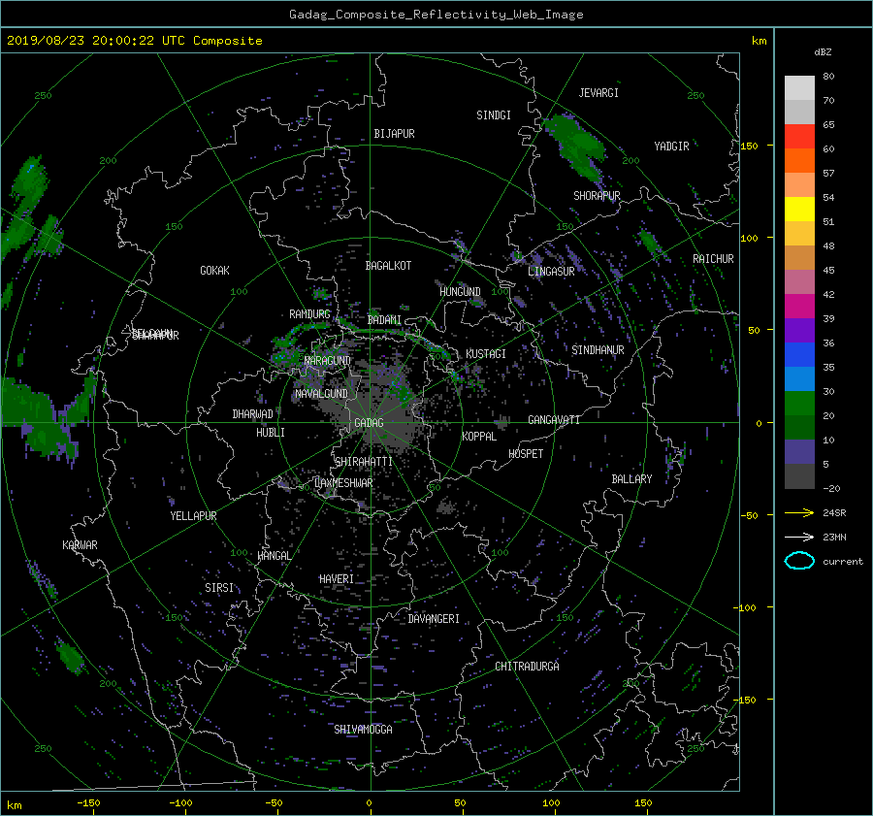Viewport: 873px width, 816px height.
Task: Click the GADAG radar center label
Action: pos(369,423)
